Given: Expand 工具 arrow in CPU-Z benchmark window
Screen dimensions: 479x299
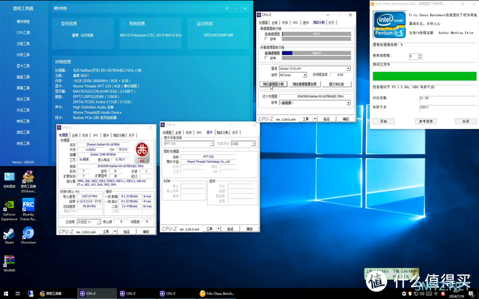Looking at the screenshot, I should 315,119.
